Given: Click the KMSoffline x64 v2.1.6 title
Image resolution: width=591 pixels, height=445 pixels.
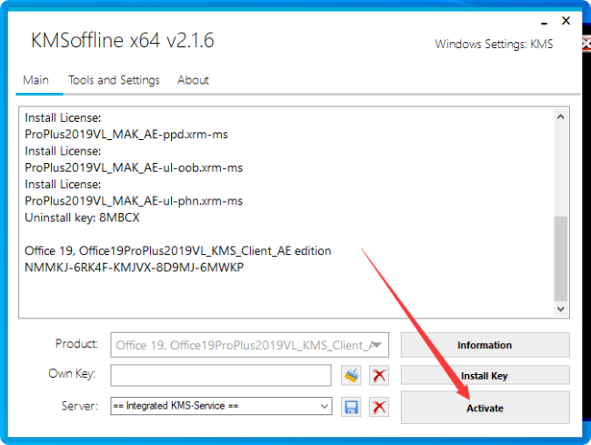Looking at the screenshot, I should [123, 40].
